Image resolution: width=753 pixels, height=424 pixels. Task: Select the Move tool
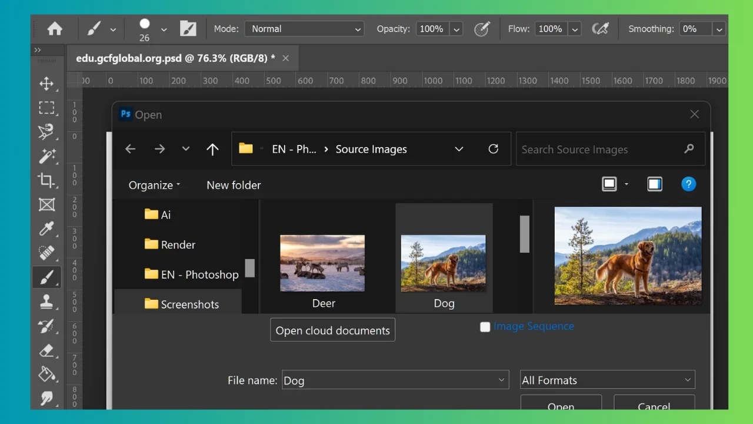click(46, 84)
